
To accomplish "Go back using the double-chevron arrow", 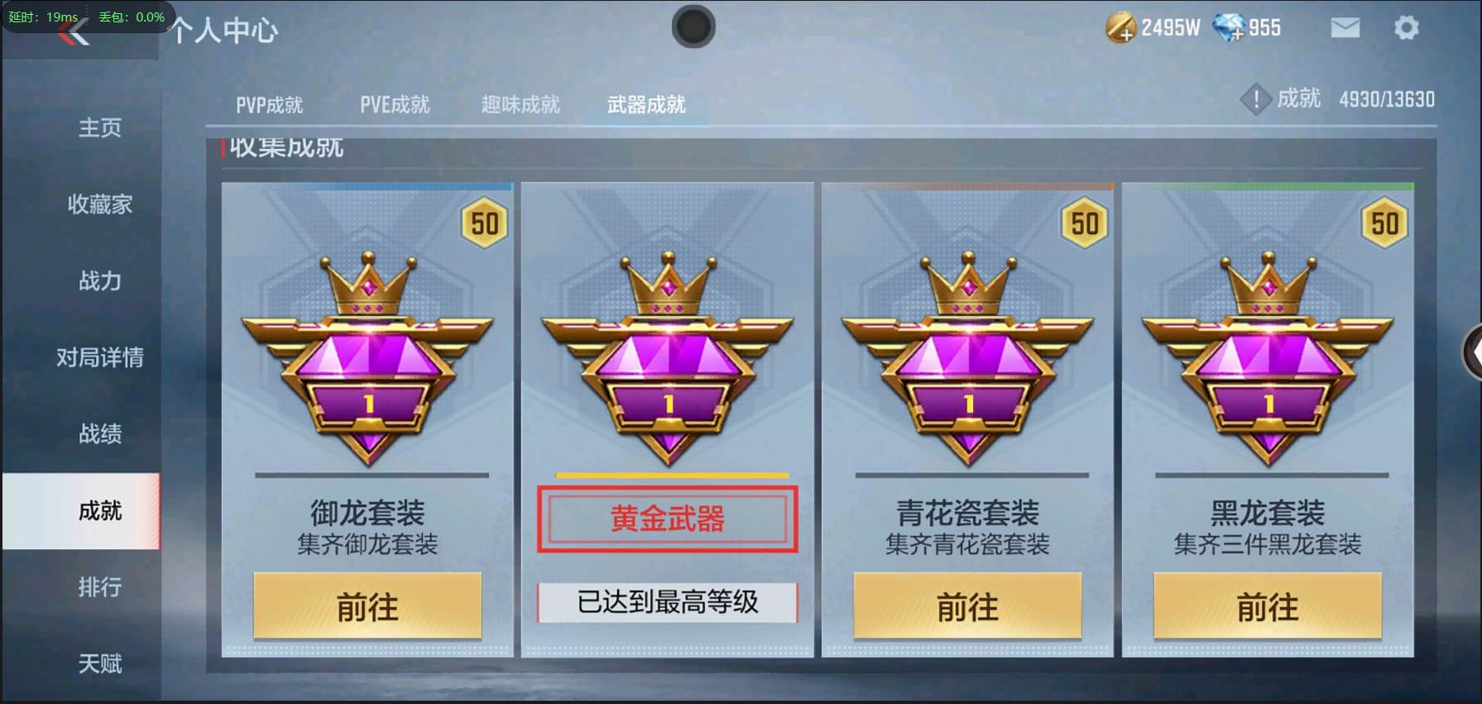I will tap(74, 33).
